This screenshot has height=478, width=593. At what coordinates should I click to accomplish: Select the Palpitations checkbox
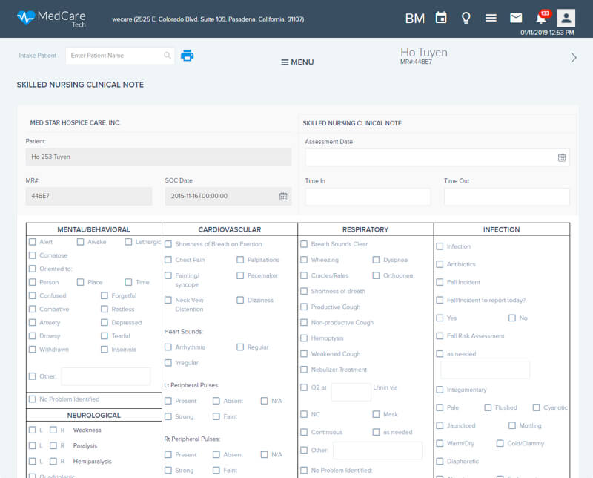240,260
